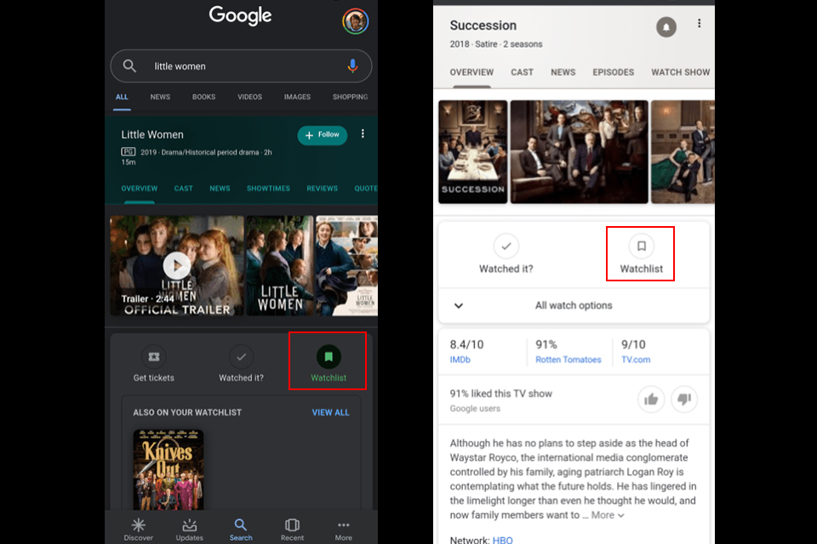
Task: Expand the Succession description with More
Action: [x=608, y=515]
